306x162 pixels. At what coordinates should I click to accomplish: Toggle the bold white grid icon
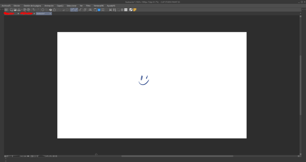tap(126, 10)
